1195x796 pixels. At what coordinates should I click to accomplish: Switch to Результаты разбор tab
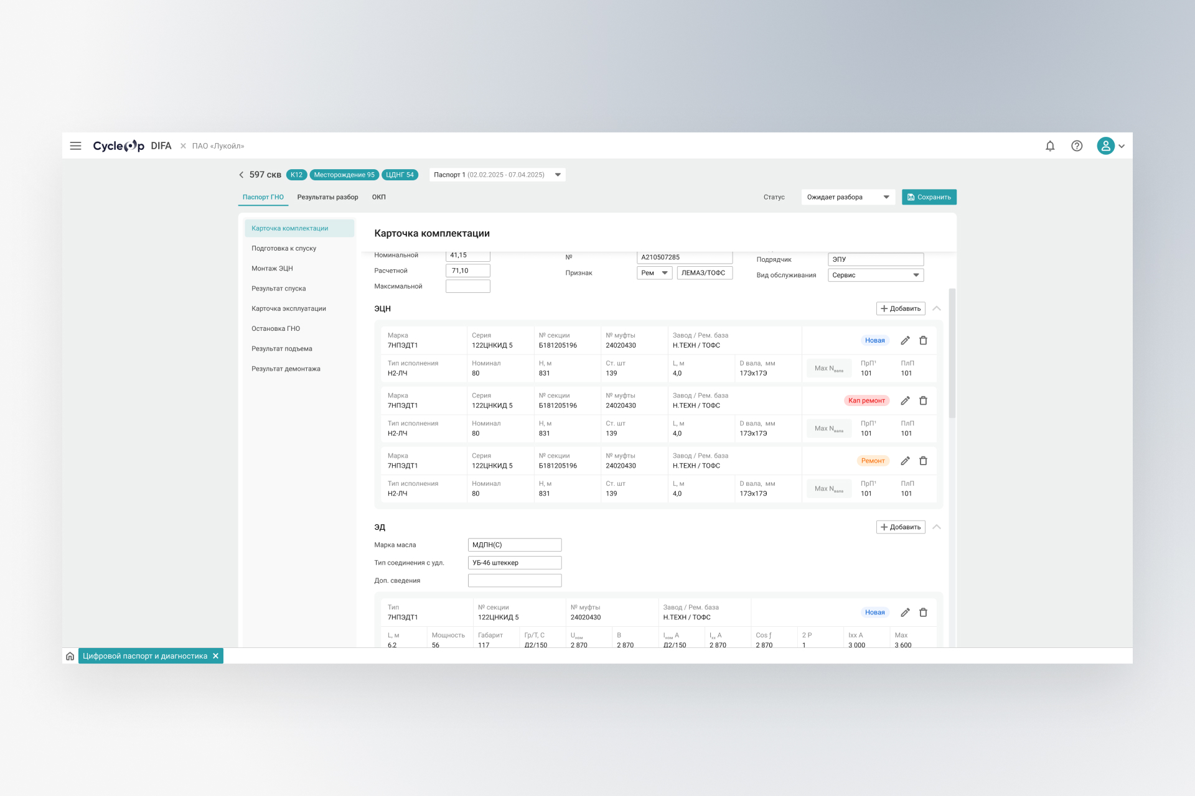(x=327, y=197)
